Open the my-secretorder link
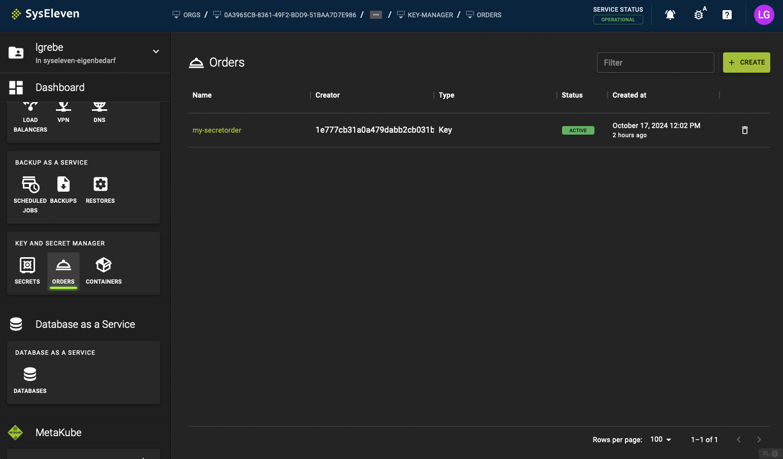Viewport: 783px width, 459px height. tap(217, 130)
